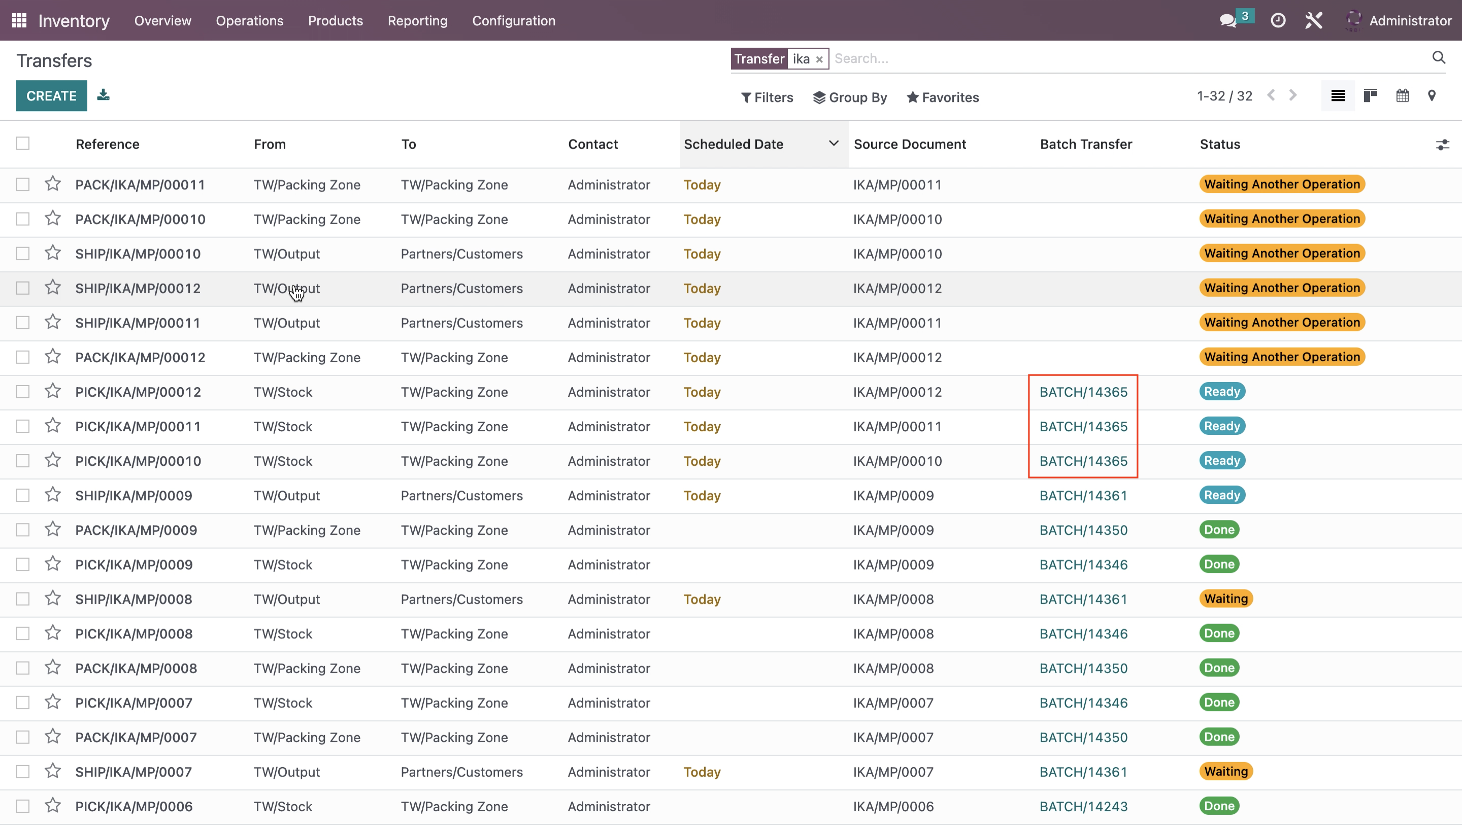Image resolution: width=1462 pixels, height=828 pixels.
Task: Click the Favorites star icon in toolbar
Action: pos(911,97)
